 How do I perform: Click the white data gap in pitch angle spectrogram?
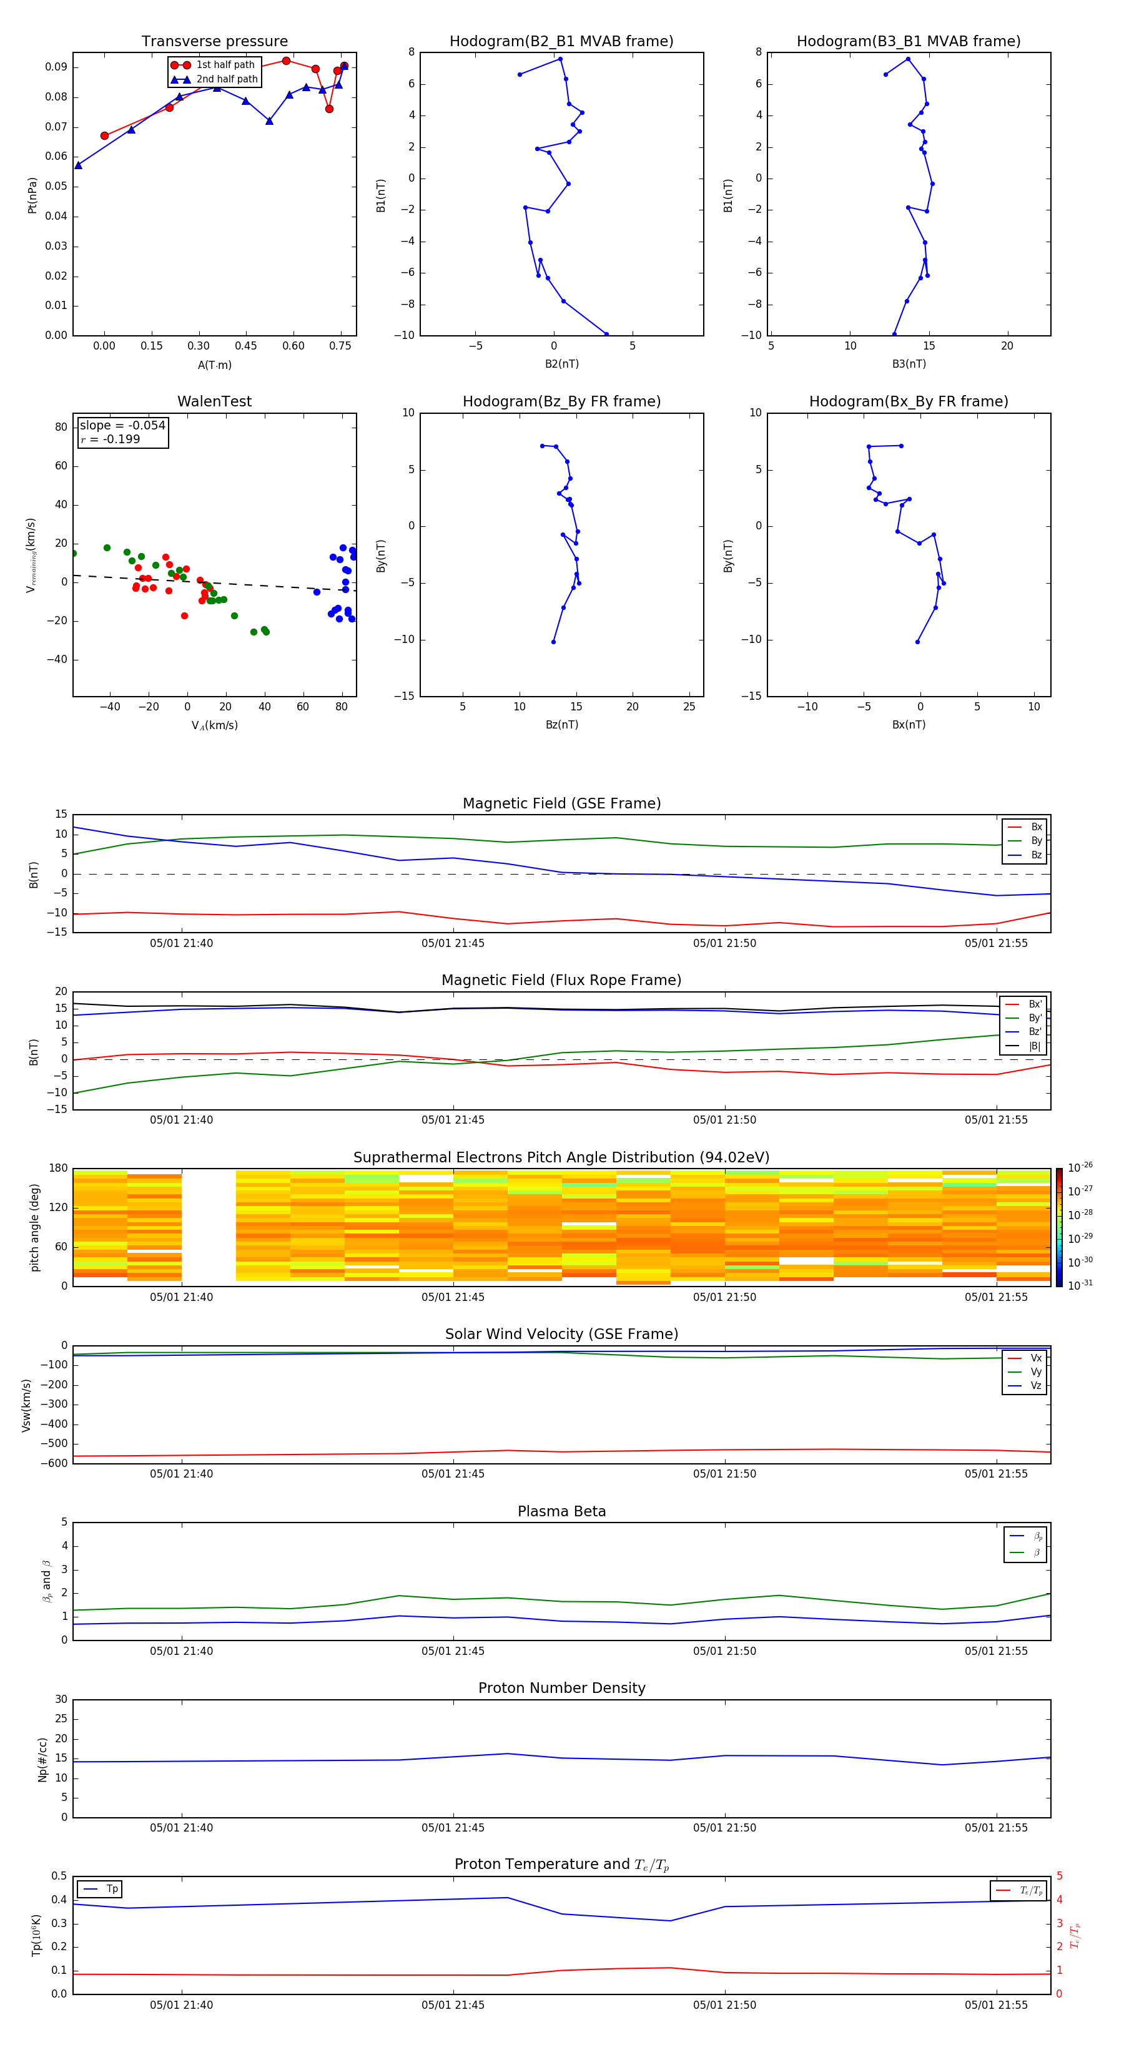point(209,1227)
